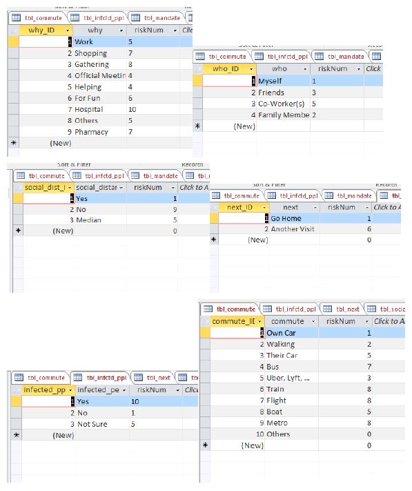The image size is (412, 491).
Task: Select the row selector for the Hospital record
Action: 14,109
